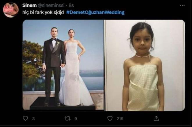
Task: Click the tweet text 'hiç bi fark yok sjdjd'
Action: click(43, 13)
